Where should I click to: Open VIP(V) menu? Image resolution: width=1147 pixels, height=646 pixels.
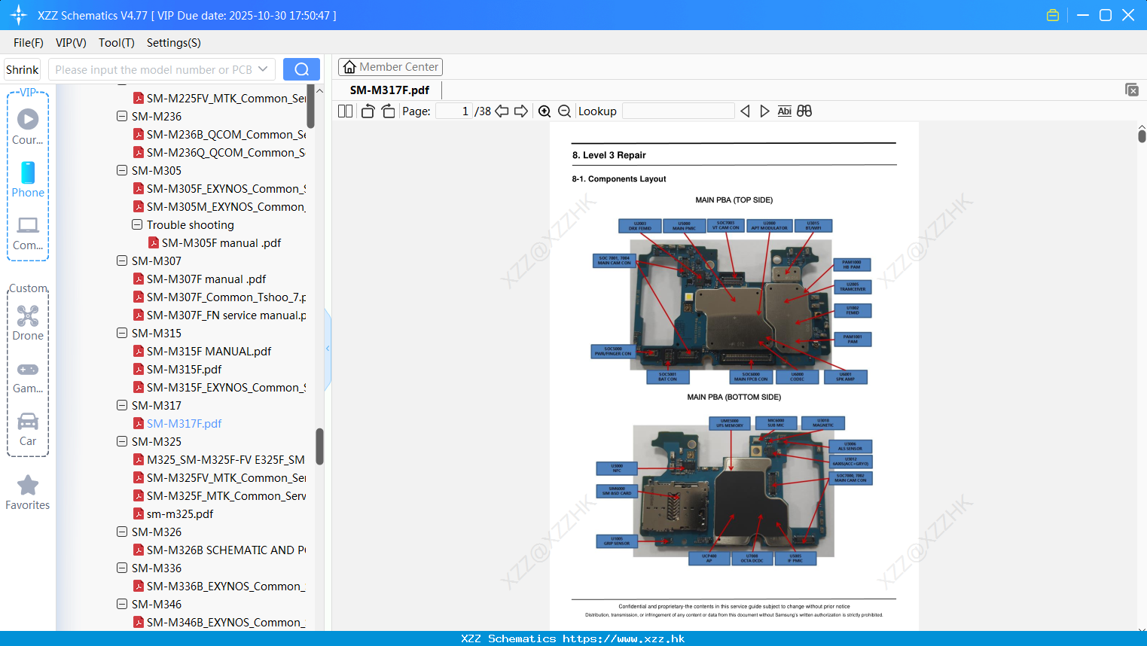coord(71,43)
